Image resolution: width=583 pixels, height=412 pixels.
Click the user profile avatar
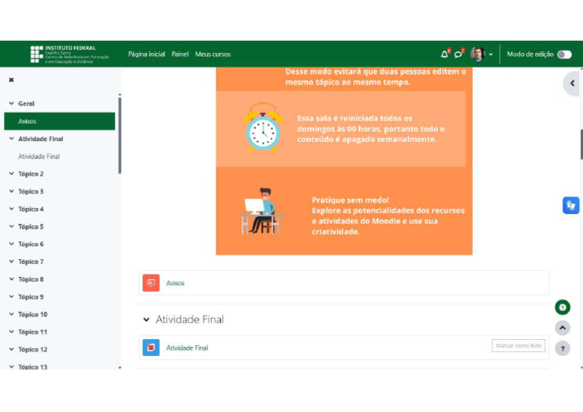pos(477,54)
